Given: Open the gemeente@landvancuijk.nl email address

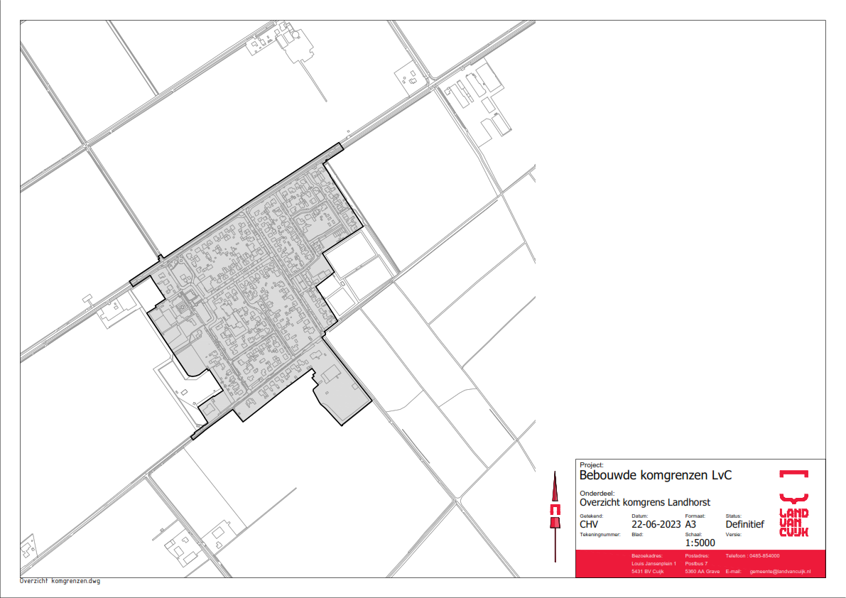Looking at the screenshot, I should (x=781, y=572).
